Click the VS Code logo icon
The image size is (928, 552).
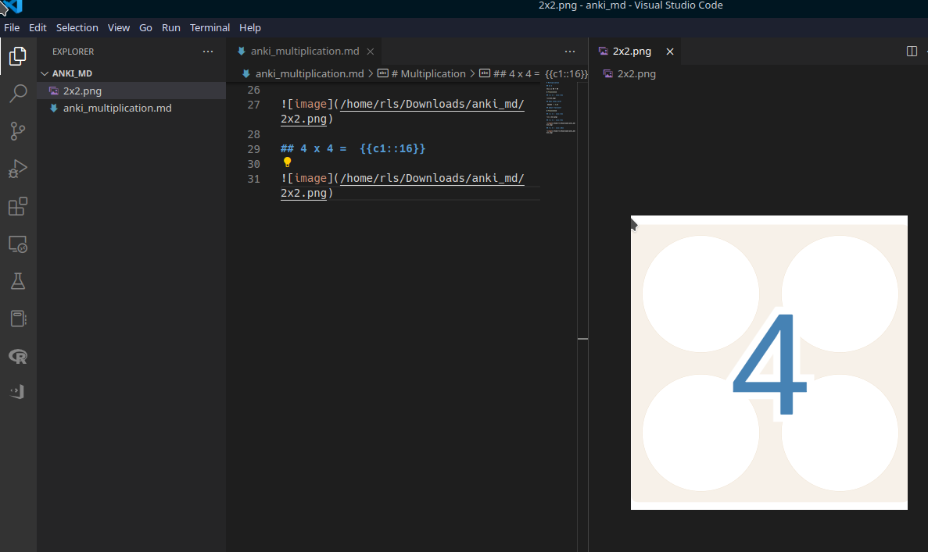[x=13, y=6]
